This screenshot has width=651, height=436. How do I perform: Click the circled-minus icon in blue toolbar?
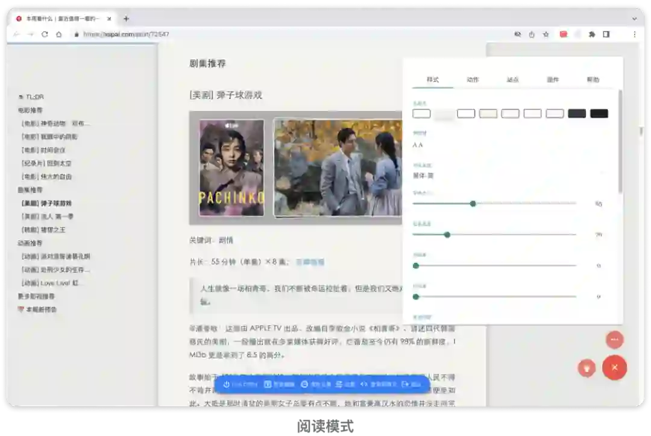[x=304, y=385]
